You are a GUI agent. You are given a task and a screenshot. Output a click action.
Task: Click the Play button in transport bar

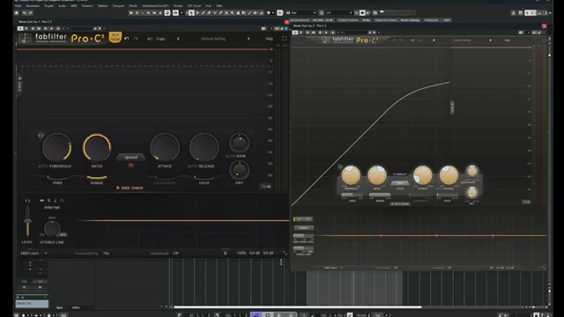point(279,315)
